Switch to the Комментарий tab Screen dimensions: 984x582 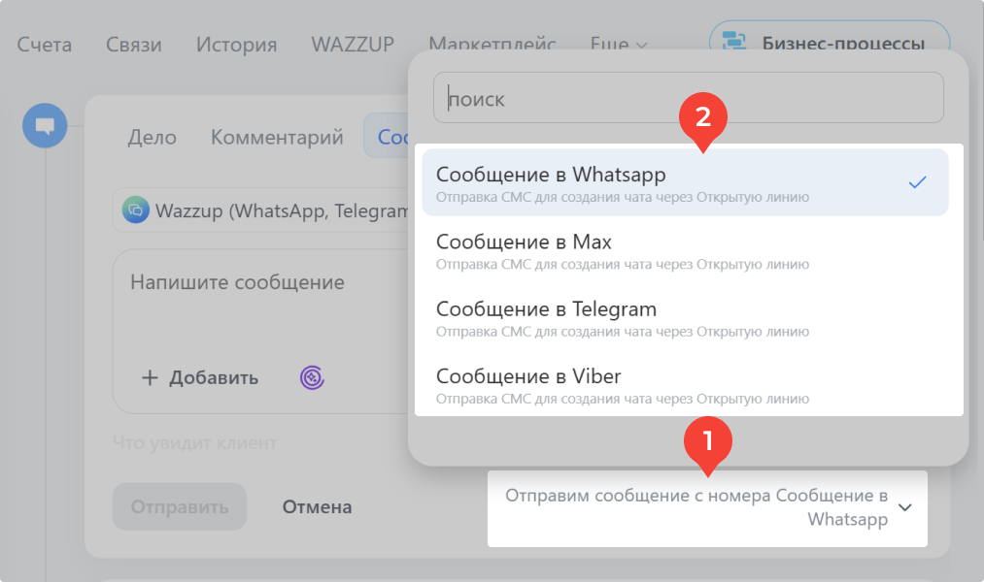coord(276,137)
